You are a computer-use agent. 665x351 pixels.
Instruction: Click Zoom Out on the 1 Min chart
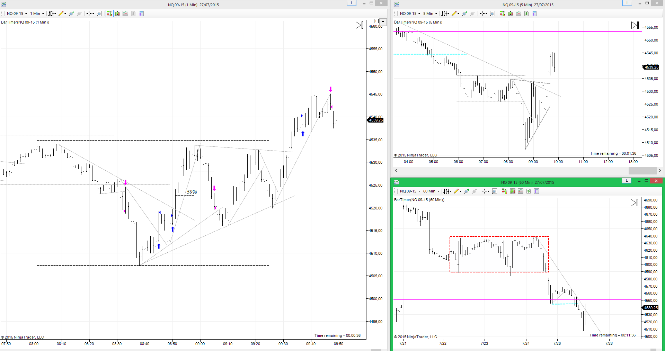pyautogui.click(x=79, y=13)
